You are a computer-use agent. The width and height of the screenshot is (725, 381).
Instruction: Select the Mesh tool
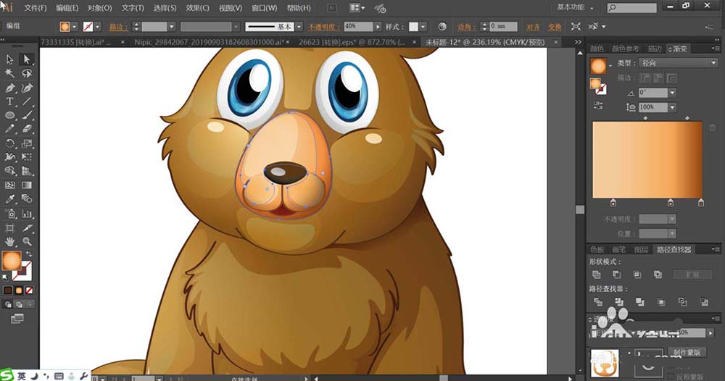(x=9, y=185)
